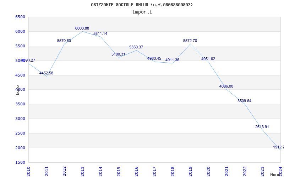Select the 4963.45 data label
284x178 pixels.
tap(154, 59)
